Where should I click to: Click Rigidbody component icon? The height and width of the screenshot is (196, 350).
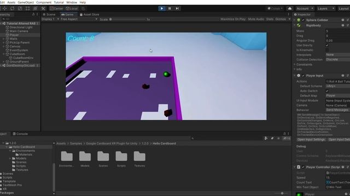point(299,26)
